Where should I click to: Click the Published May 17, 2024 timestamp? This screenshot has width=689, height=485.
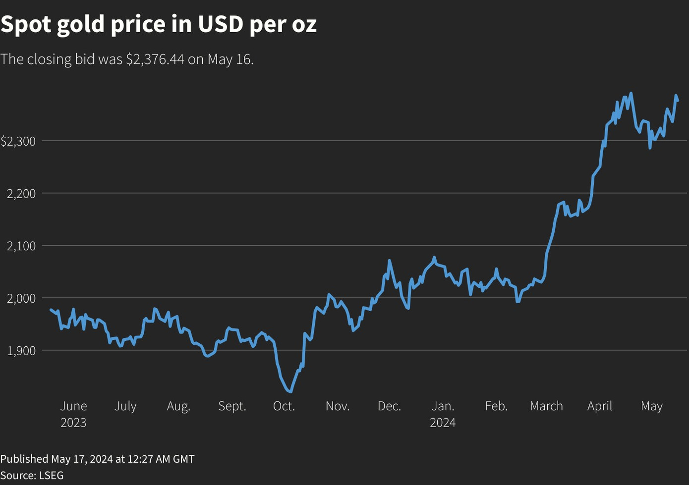point(97,459)
